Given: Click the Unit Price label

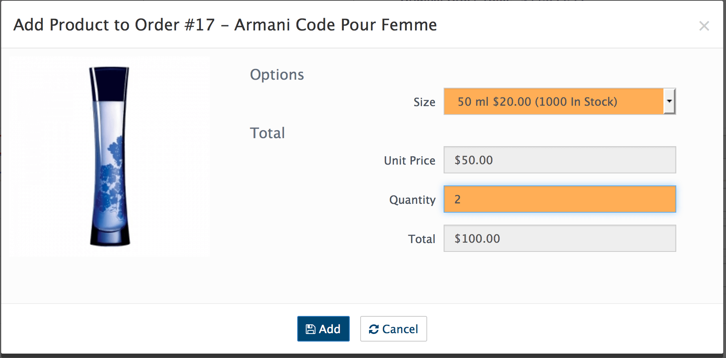Looking at the screenshot, I should 410,161.
